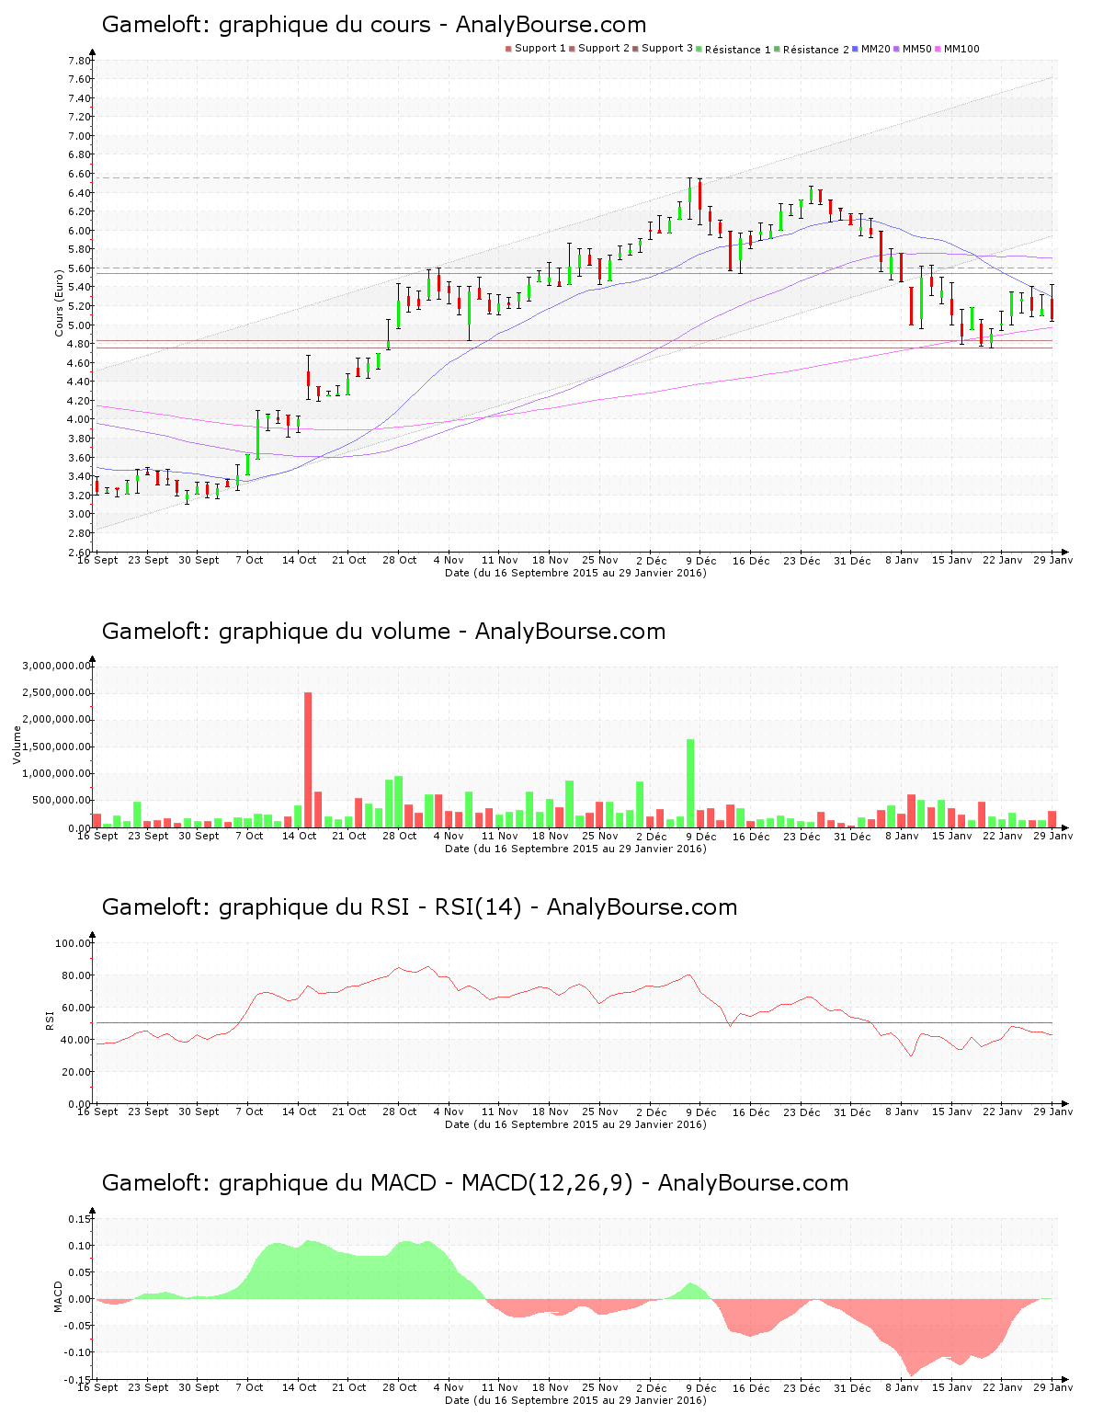
Task: Click '16 Sept' under the price chart
Action: (97, 560)
